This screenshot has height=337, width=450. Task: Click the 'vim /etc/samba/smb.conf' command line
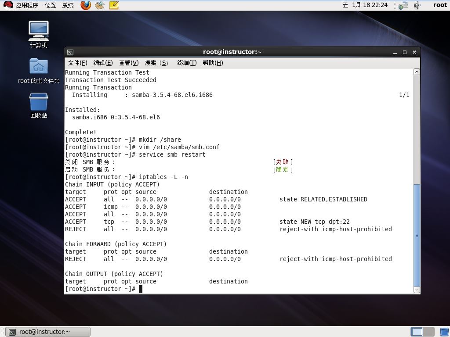tap(142, 147)
